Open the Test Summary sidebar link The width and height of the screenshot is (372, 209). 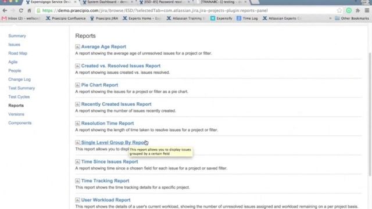click(22, 88)
